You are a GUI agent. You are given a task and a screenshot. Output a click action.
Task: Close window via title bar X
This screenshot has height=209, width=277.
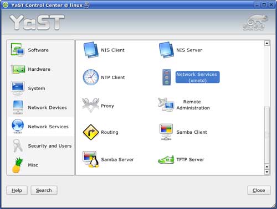pos(271,5)
